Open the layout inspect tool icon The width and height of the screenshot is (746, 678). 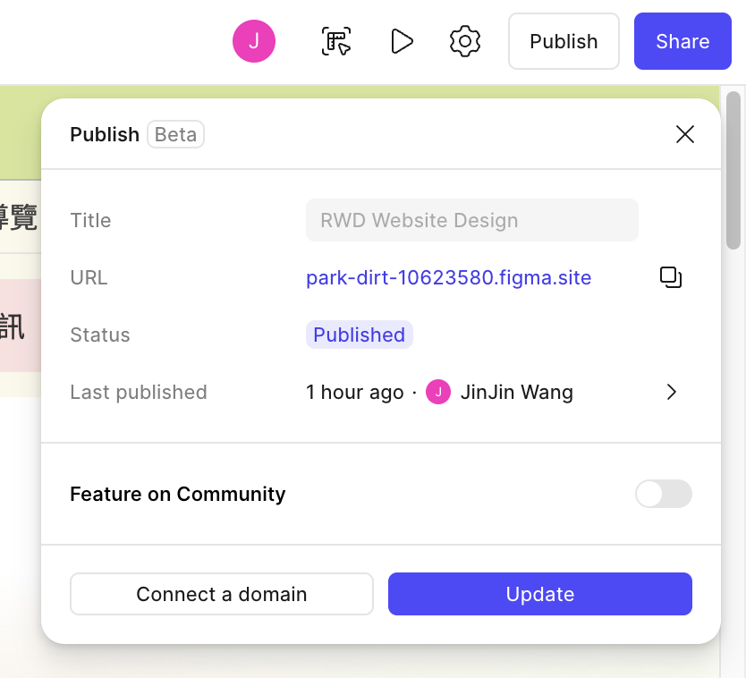pos(336,41)
